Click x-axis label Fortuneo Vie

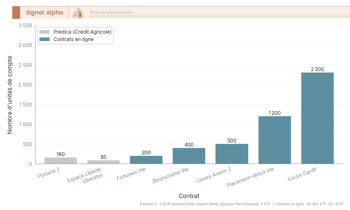131,174
